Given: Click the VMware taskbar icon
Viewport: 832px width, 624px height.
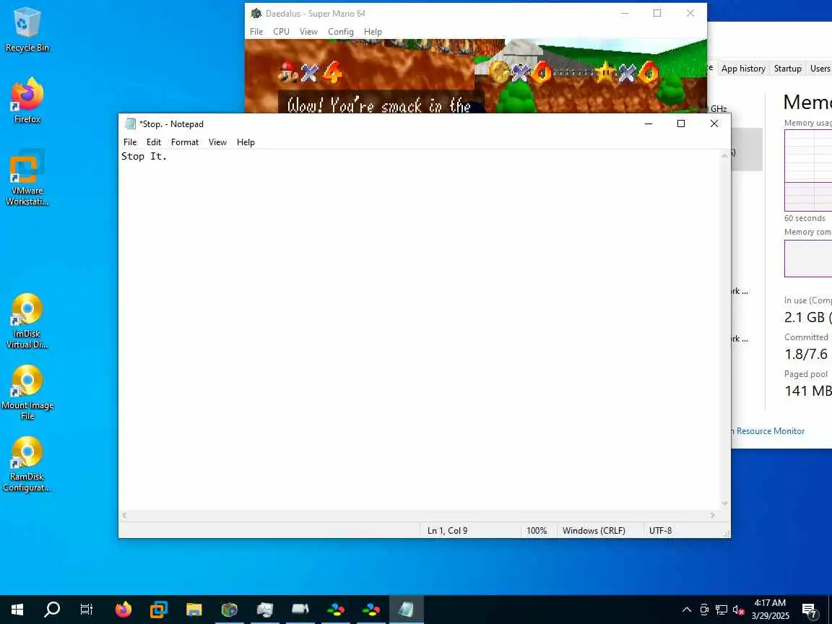Looking at the screenshot, I should [159, 610].
